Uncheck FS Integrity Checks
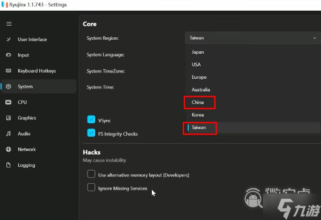 coord(91,133)
